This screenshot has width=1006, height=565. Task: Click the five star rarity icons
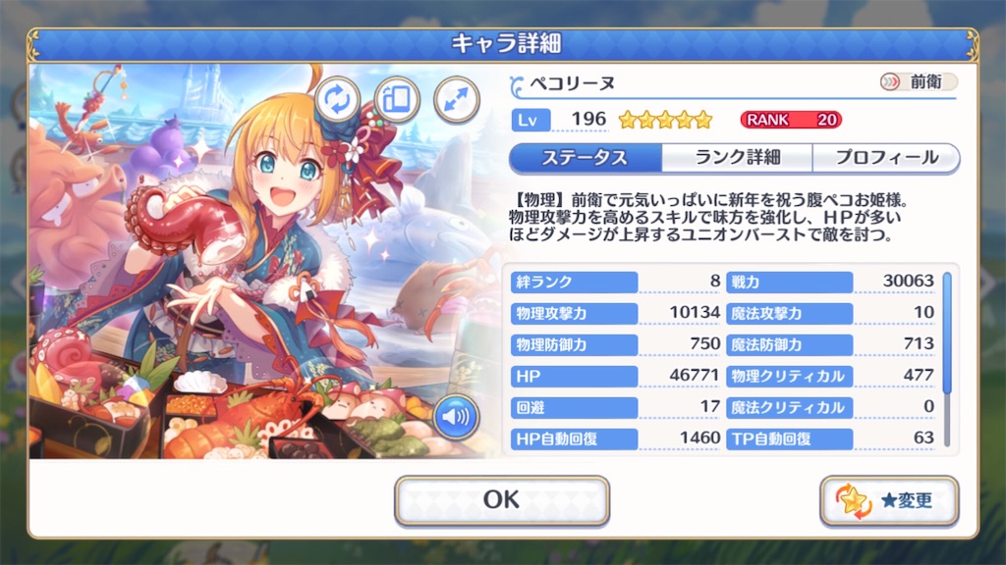click(665, 119)
